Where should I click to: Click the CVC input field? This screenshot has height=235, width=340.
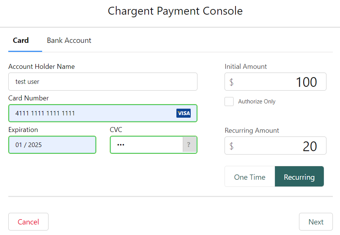[x=147, y=145]
